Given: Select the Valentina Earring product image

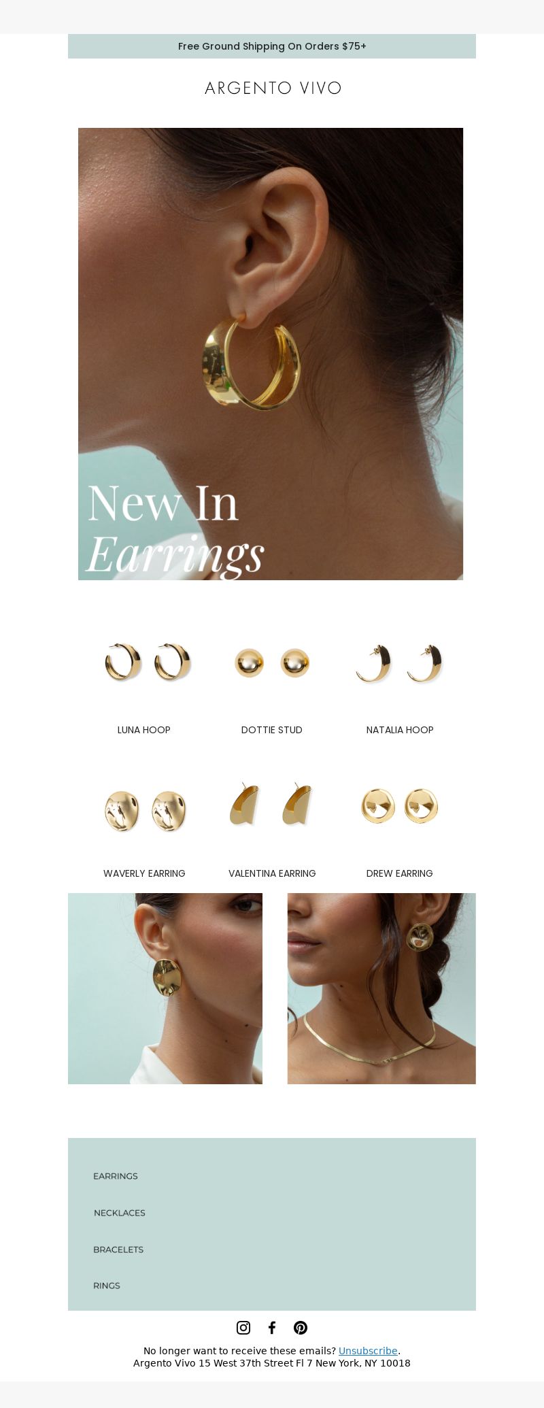Looking at the screenshot, I should click(x=271, y=804).
